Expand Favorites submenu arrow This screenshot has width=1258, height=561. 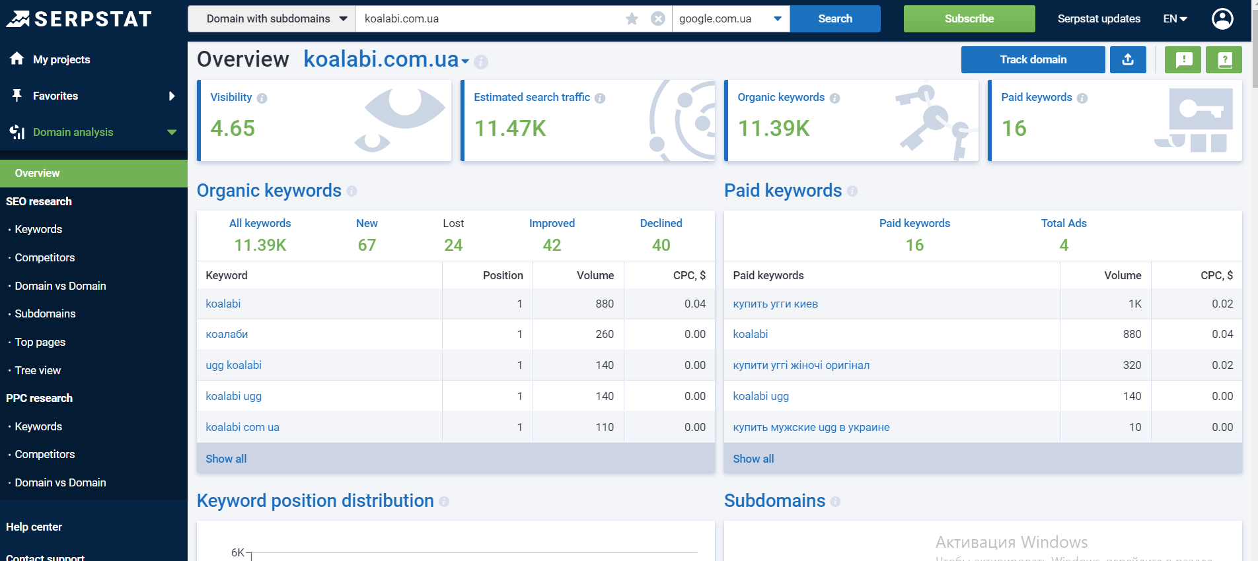172,96
